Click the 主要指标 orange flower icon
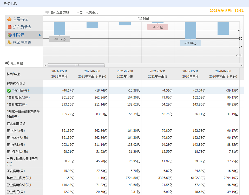 (9, 19)
